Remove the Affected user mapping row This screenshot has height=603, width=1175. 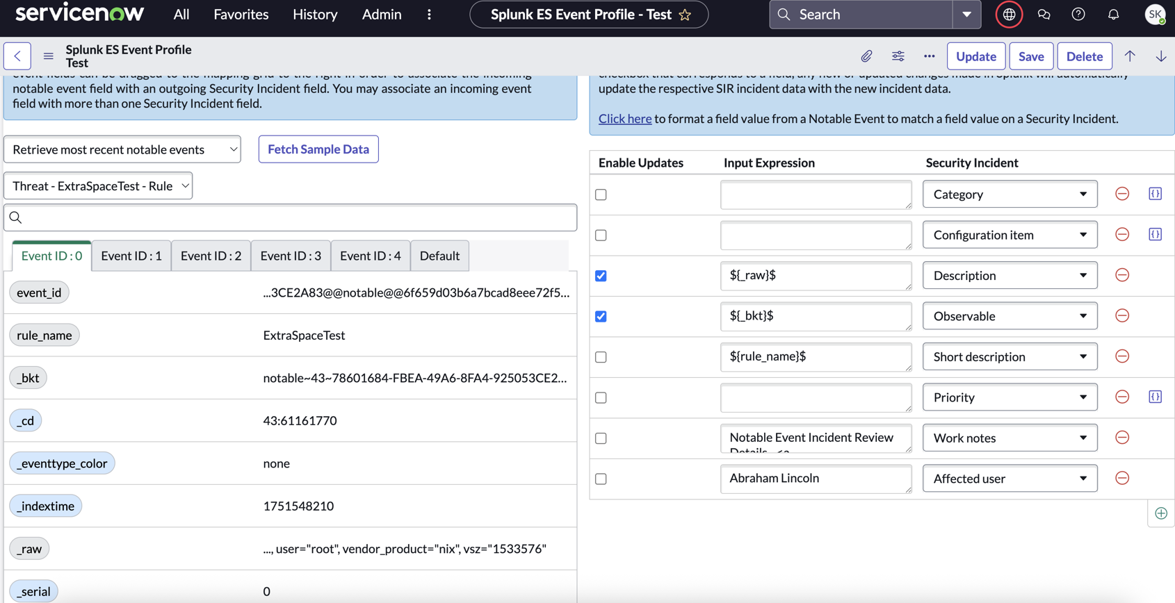[1122, 478]
